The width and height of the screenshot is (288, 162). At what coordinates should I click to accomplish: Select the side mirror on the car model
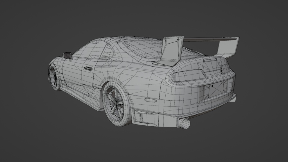tap(67, 55)
